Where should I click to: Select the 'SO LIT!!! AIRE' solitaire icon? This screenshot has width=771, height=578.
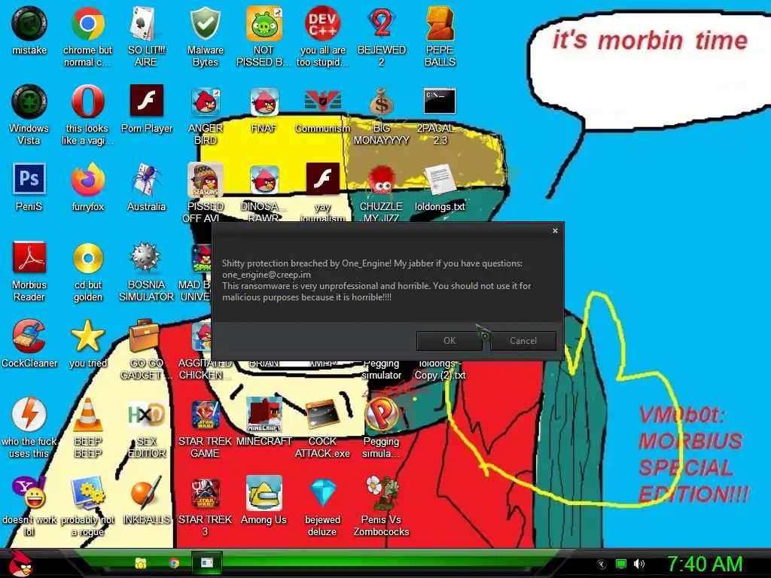point(146,23)
